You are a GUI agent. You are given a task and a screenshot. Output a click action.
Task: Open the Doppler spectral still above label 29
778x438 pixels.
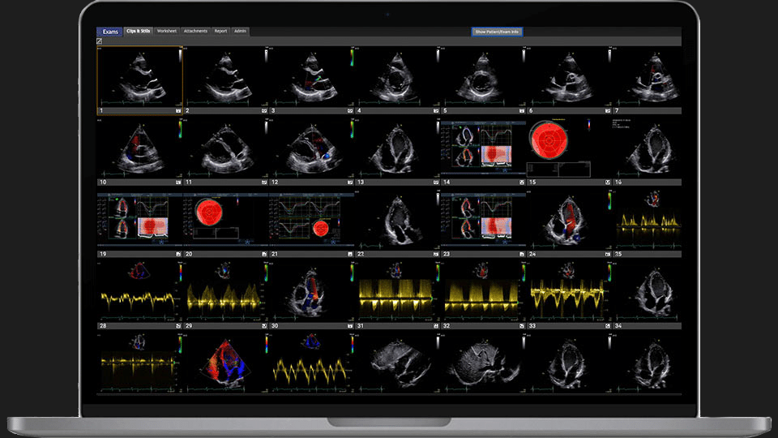point(226,292)
